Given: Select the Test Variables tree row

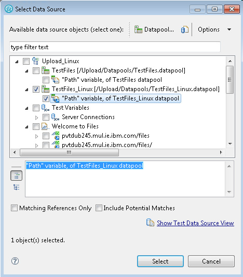Looking at the screenshot, I should 70,108.
